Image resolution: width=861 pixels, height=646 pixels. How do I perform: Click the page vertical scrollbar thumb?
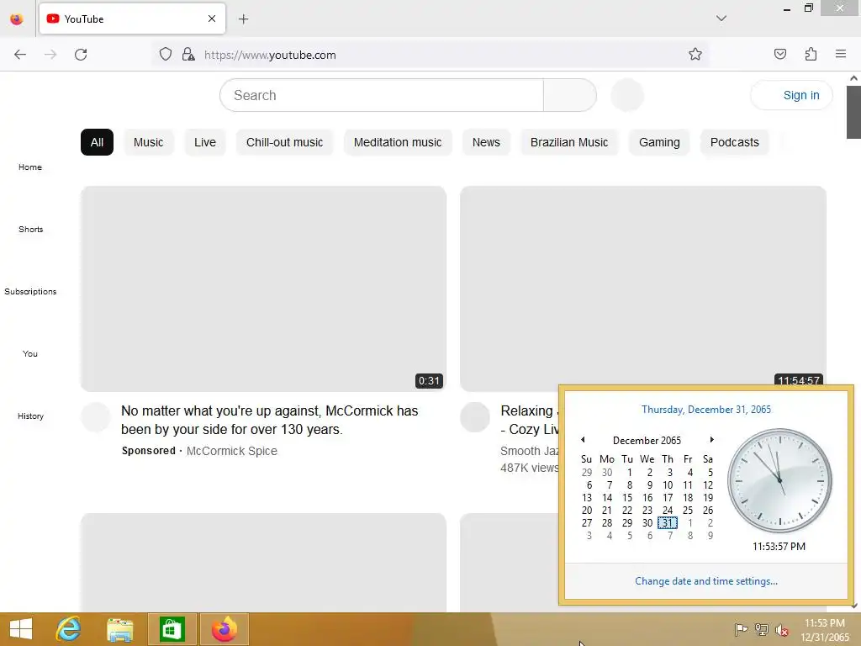853,112
